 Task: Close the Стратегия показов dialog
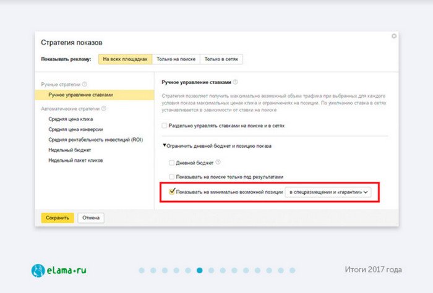click(394, 36)
